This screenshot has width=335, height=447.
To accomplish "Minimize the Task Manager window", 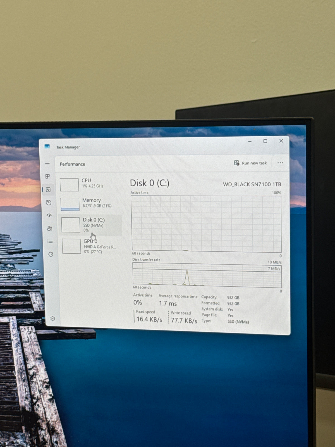I will pos(250,141).
